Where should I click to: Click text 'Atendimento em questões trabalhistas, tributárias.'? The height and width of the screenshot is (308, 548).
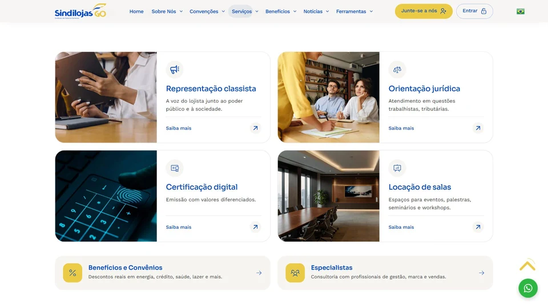point(422,105)
